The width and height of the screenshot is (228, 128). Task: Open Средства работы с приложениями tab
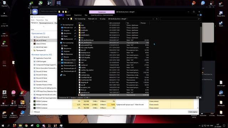(102, 15)
